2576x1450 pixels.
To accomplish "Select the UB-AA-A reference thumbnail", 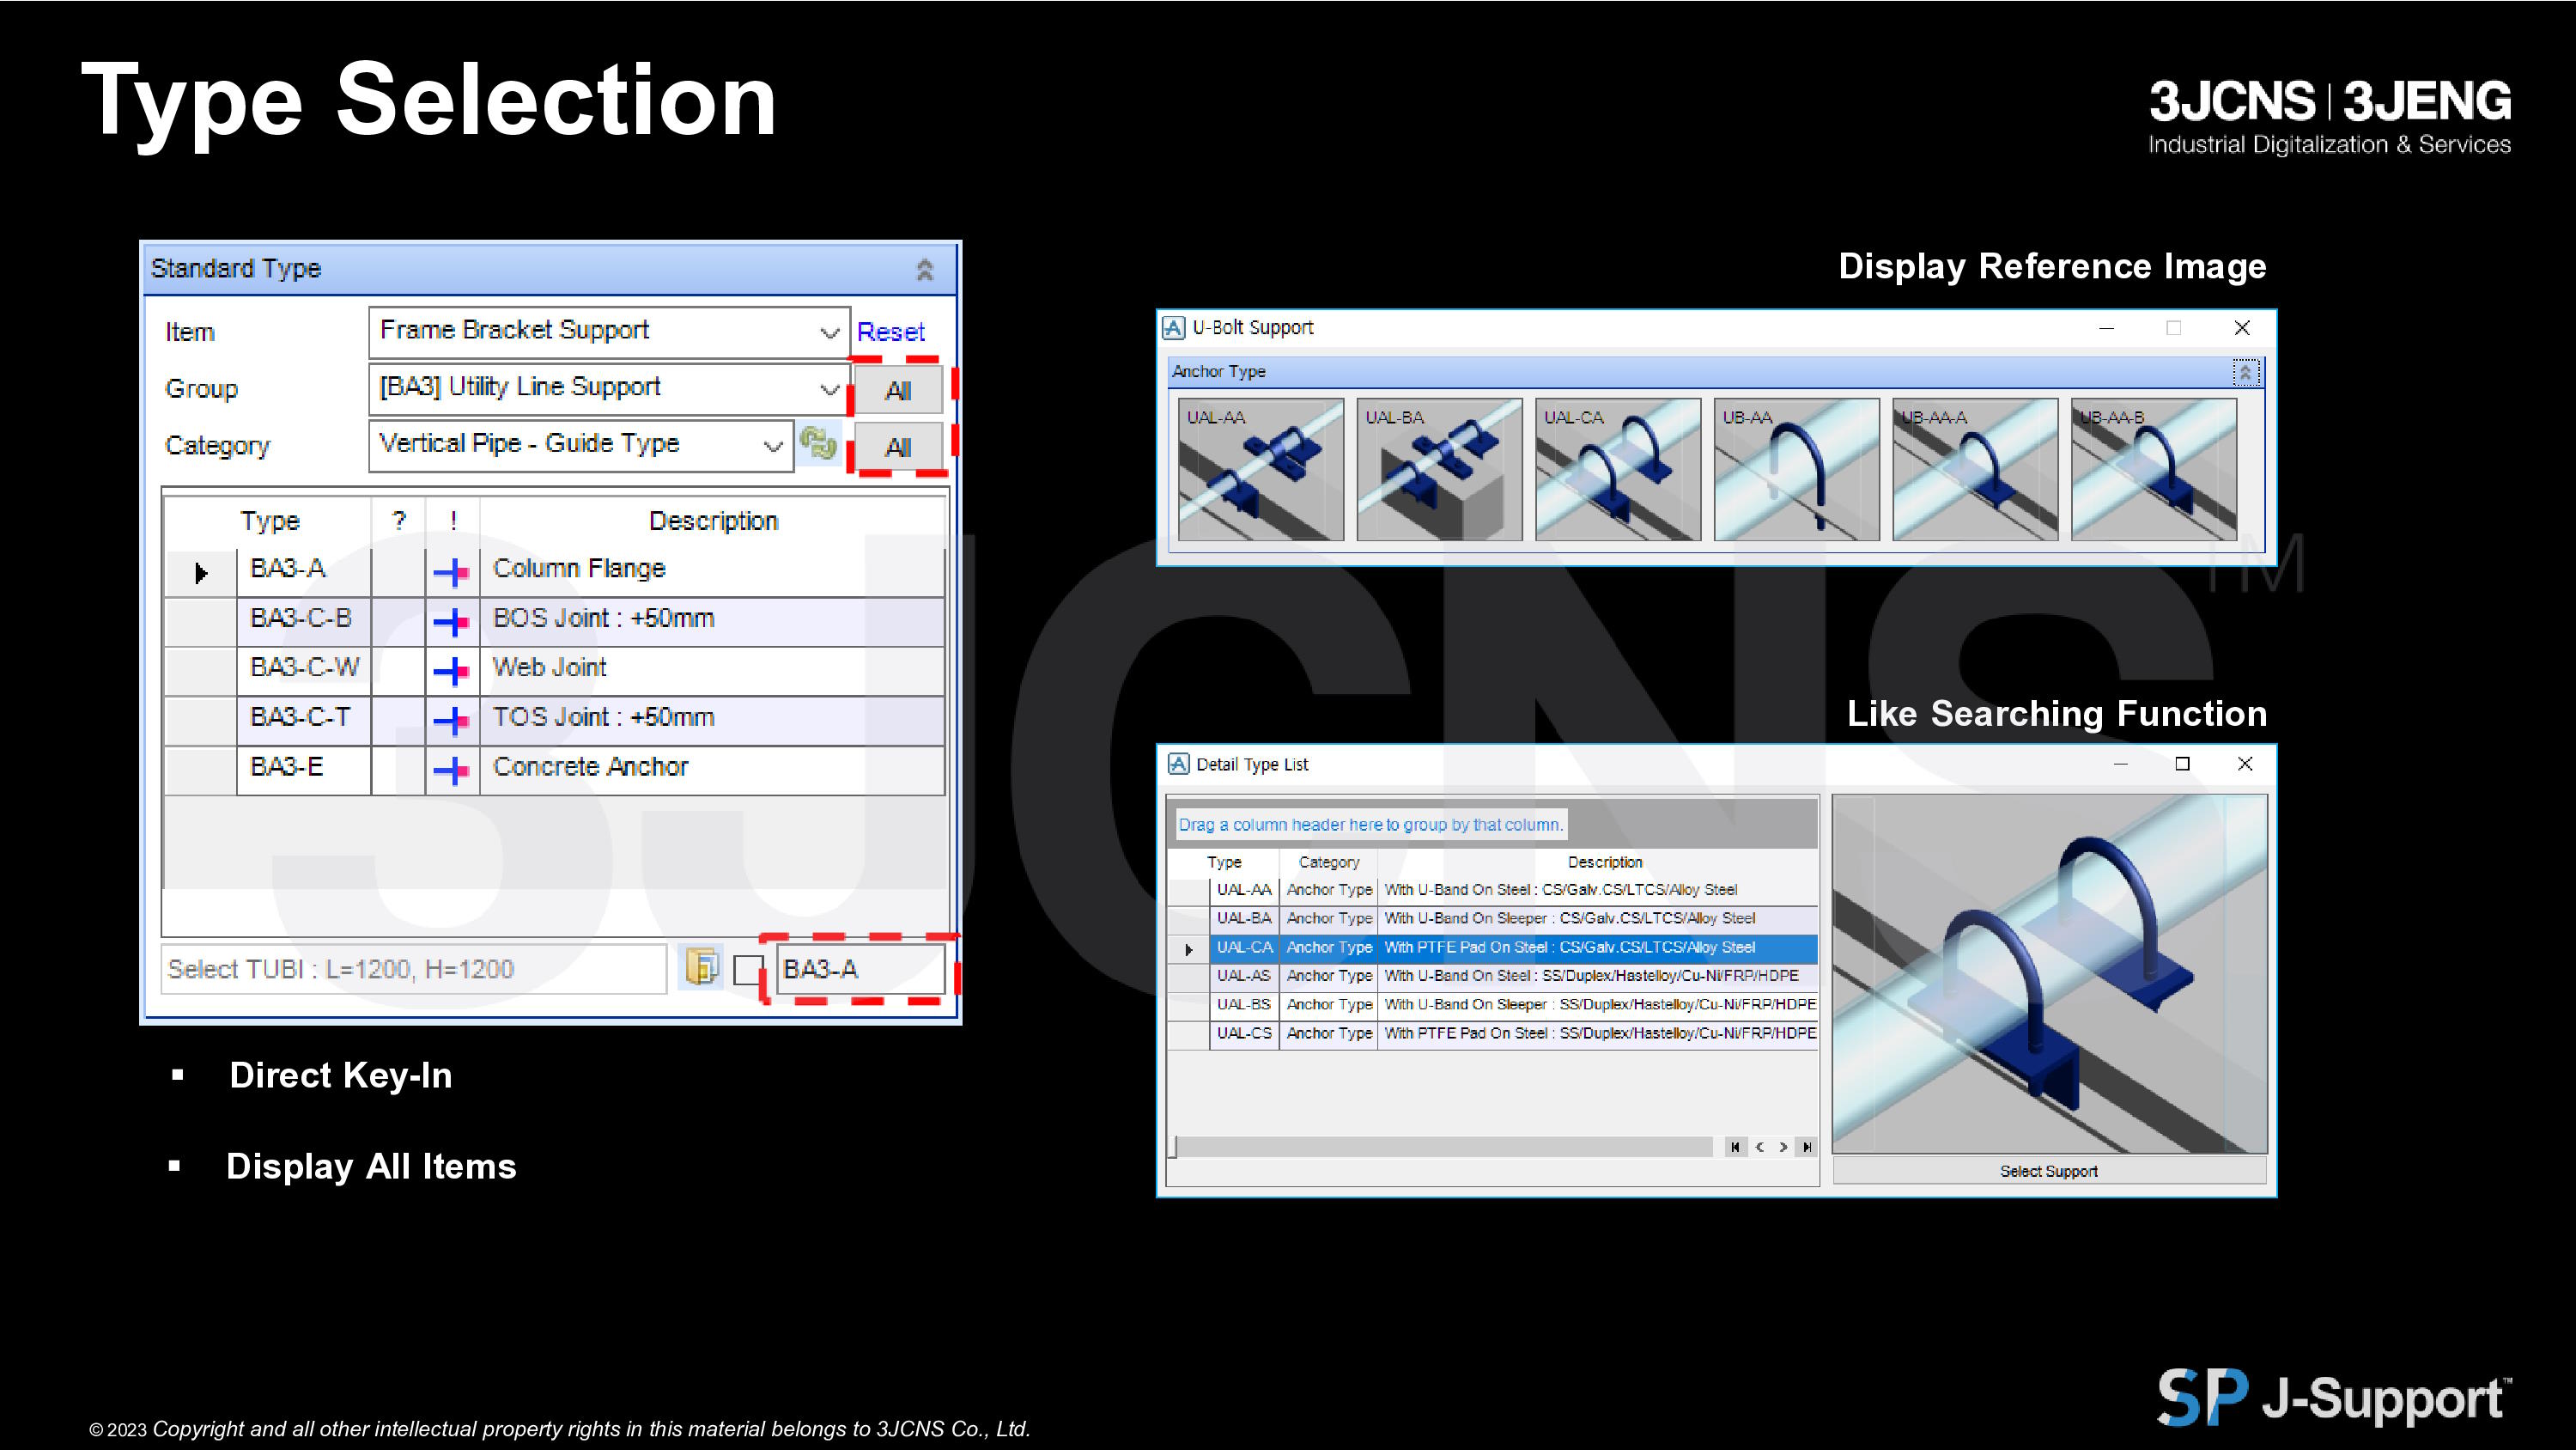I will click(1975, 469).
